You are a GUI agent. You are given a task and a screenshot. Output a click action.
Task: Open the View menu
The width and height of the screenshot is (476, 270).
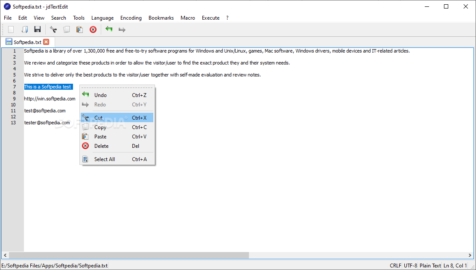coord(39,18)
